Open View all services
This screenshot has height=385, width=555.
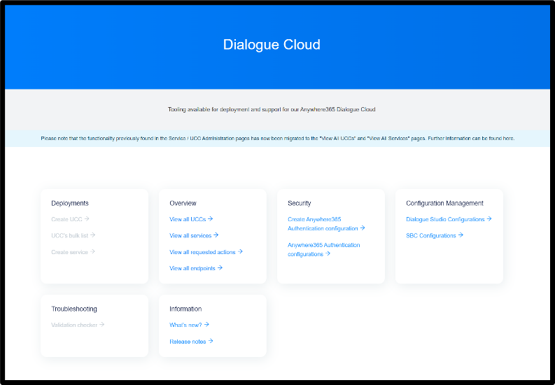click(194, 236)
